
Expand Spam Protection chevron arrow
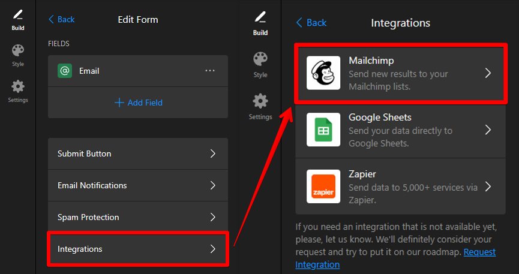coord(213,217)
